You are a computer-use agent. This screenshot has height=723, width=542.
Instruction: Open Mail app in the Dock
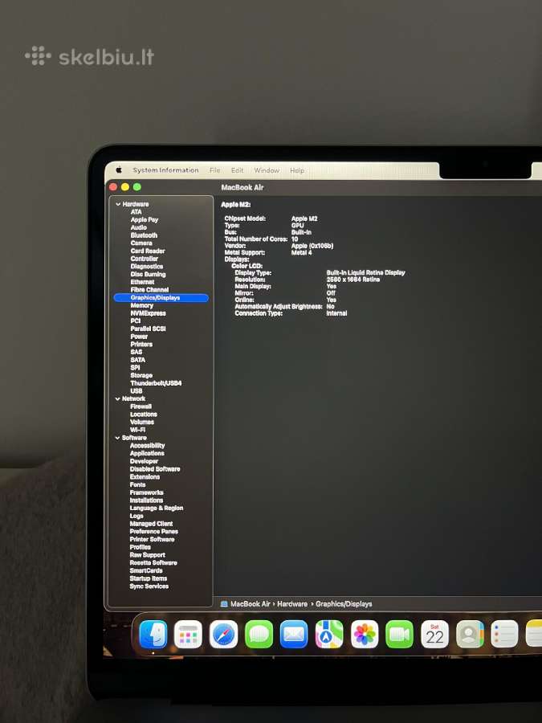pos(294,635)
